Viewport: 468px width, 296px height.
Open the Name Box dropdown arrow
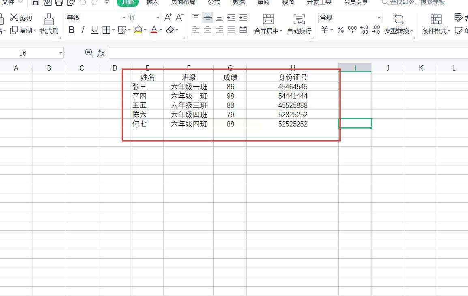click(x=60, y=53)
